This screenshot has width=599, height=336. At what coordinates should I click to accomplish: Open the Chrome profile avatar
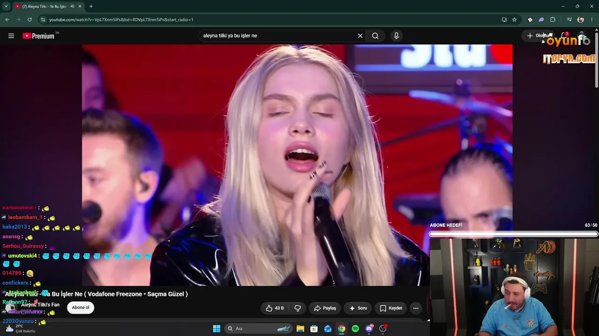pyautogui.click(x=581, y=20)
